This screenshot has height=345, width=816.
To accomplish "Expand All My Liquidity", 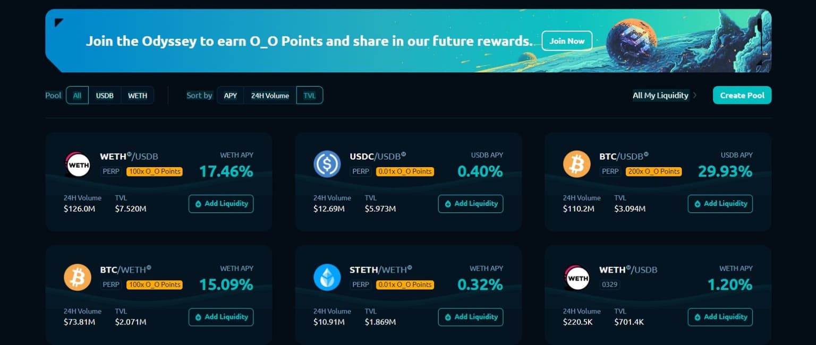I will (665, 96).
